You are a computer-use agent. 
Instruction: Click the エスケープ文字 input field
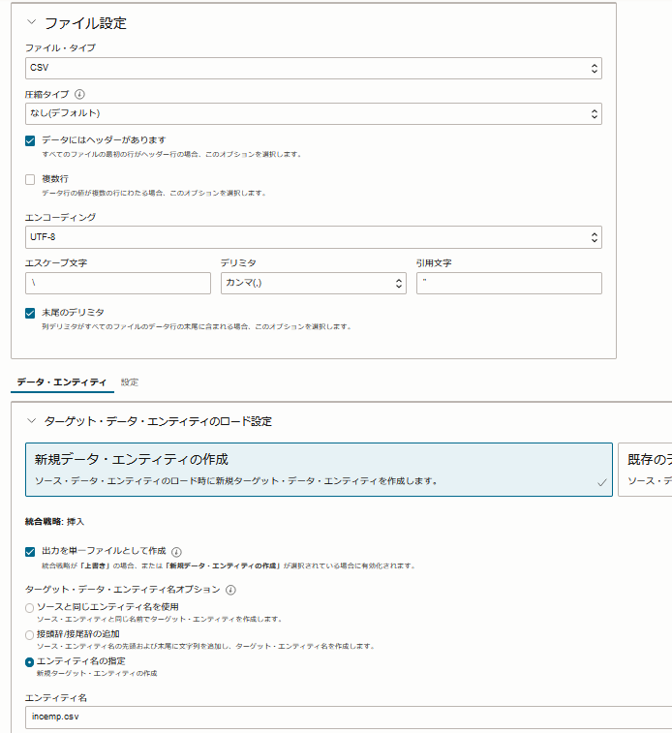click(x=118, y=284)
